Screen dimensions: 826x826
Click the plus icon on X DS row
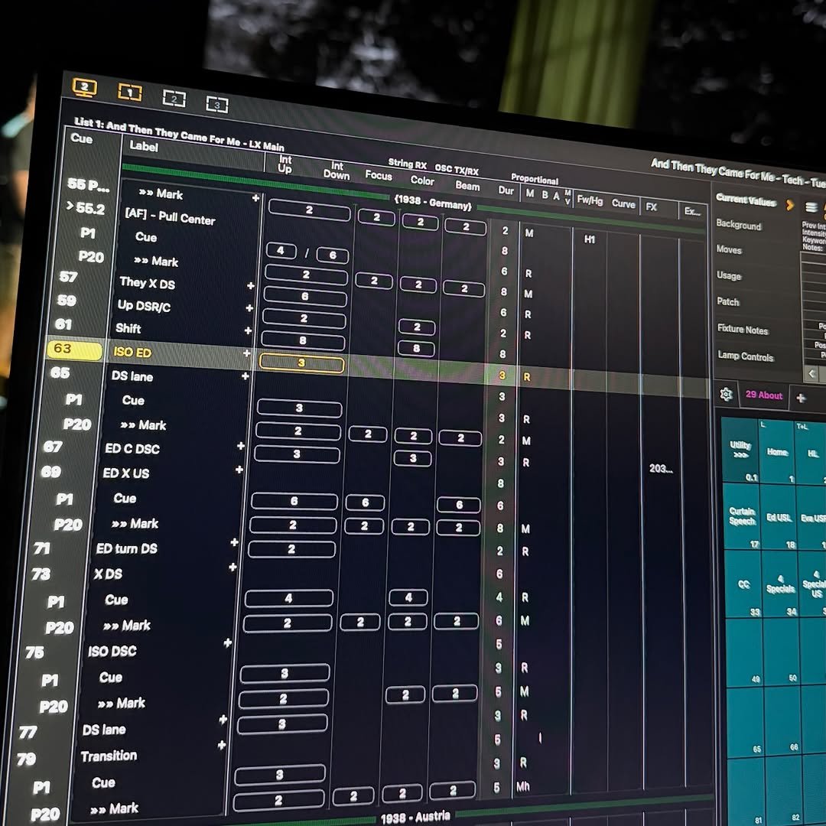(x=233, y=567)
